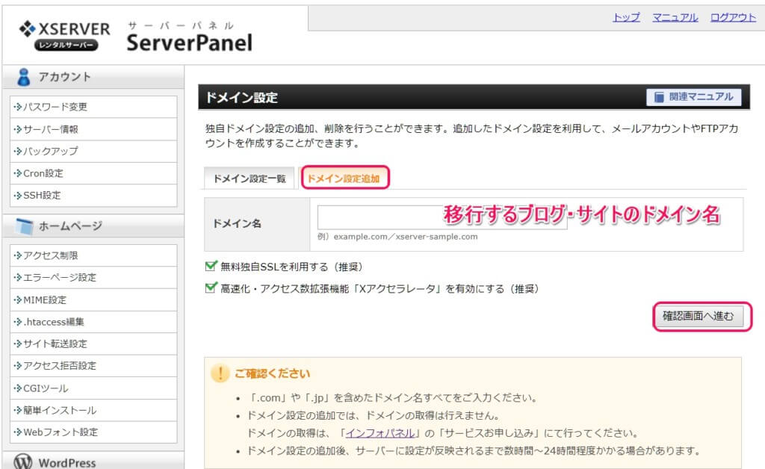
Task: Open マニュアル link in header
Action: 675,17
